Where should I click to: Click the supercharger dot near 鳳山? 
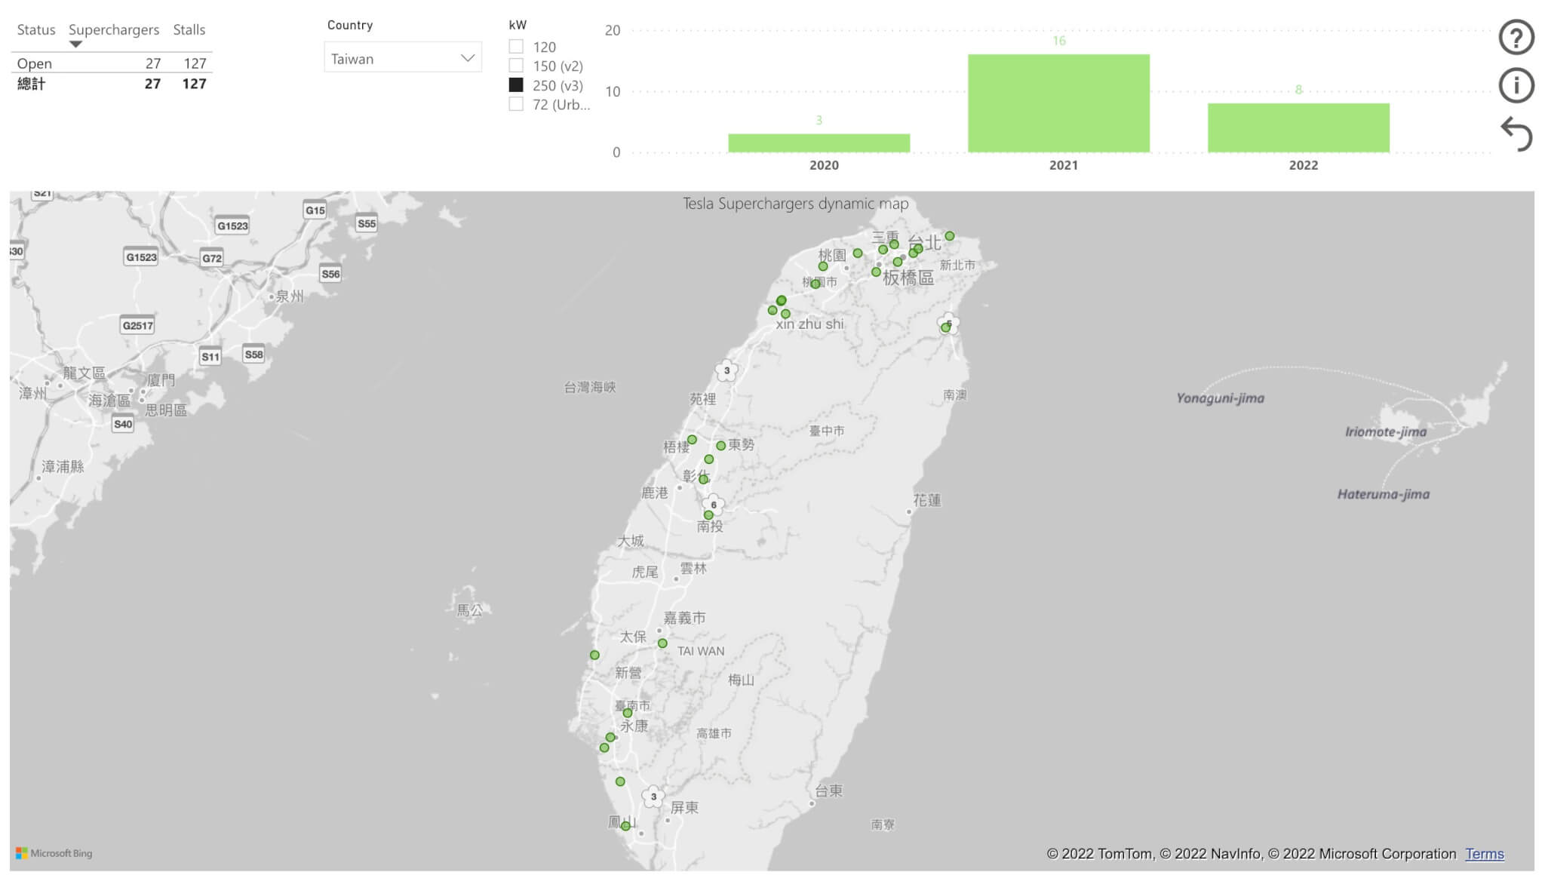point(625,826)
